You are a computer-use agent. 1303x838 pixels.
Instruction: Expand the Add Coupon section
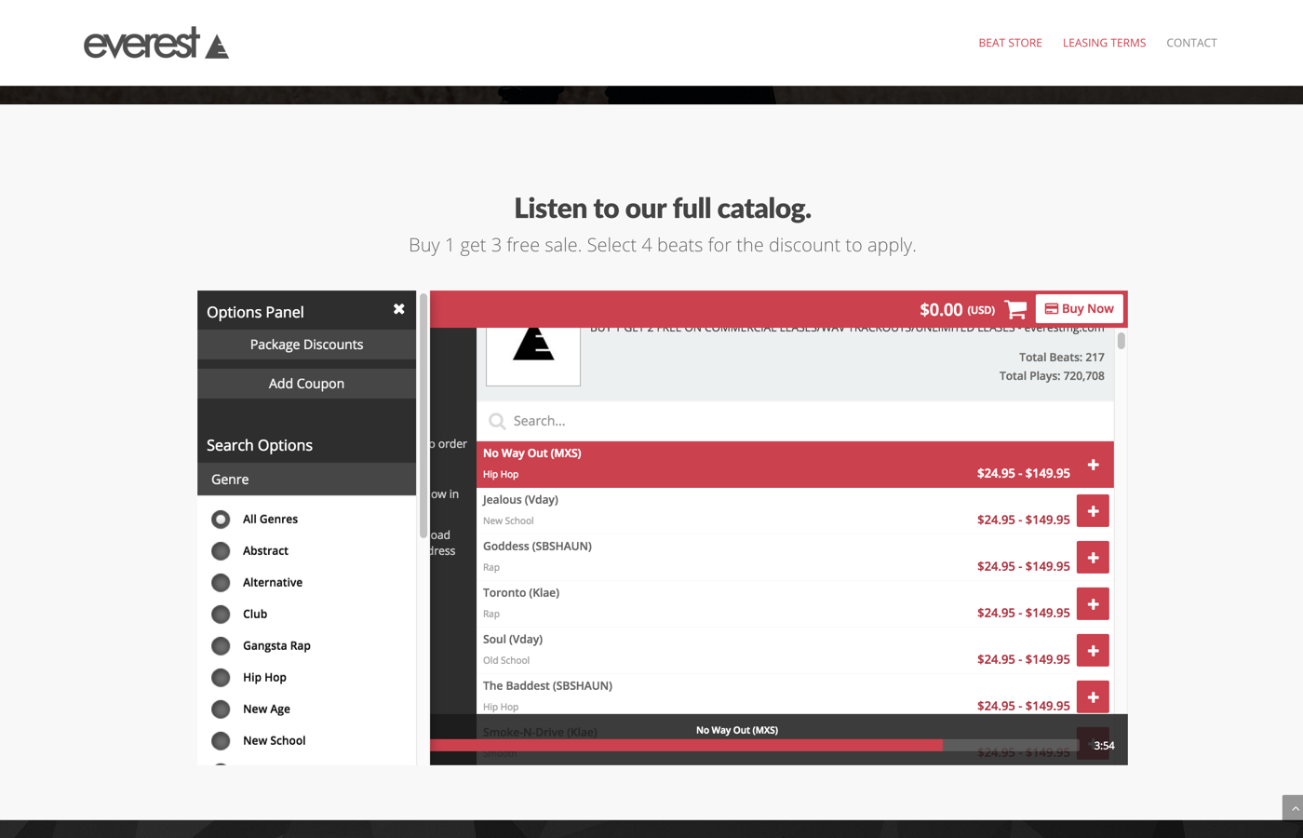coord(306,384)
